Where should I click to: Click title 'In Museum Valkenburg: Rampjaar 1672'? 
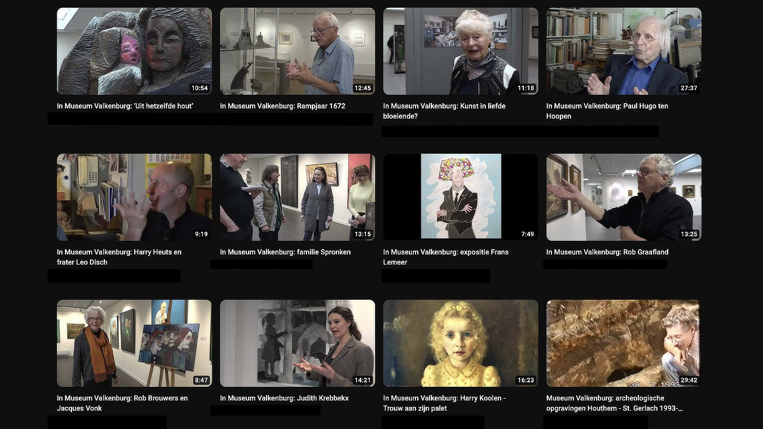(283, 106)
